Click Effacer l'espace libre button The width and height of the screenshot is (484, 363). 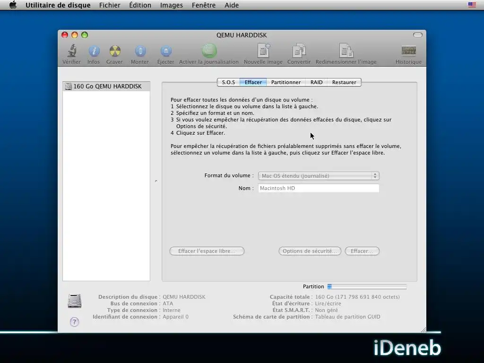pyautogui.click(x=207, y=251)
